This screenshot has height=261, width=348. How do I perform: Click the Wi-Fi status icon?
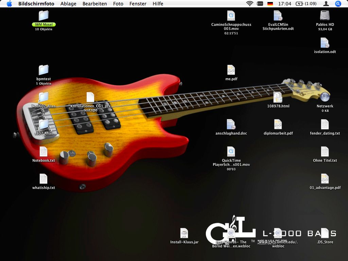(250, 3)
